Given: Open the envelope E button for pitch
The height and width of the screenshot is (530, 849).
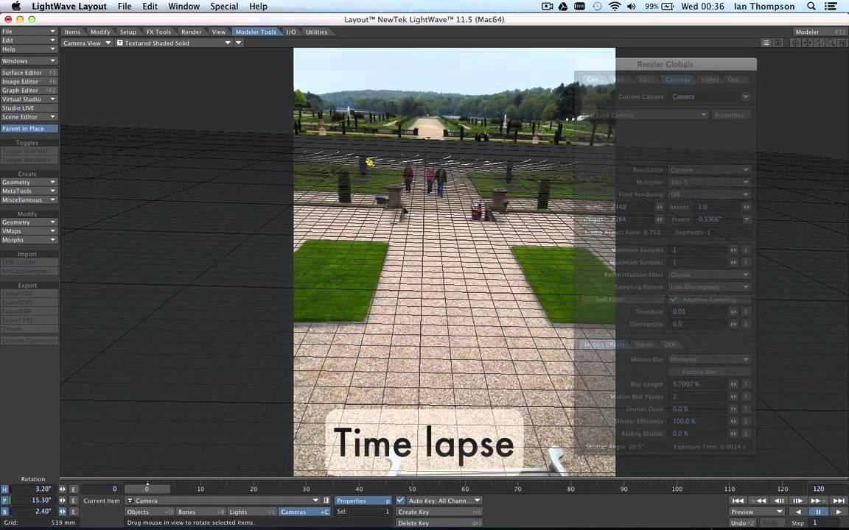Looking at the screenshot, I should point(74,501).
